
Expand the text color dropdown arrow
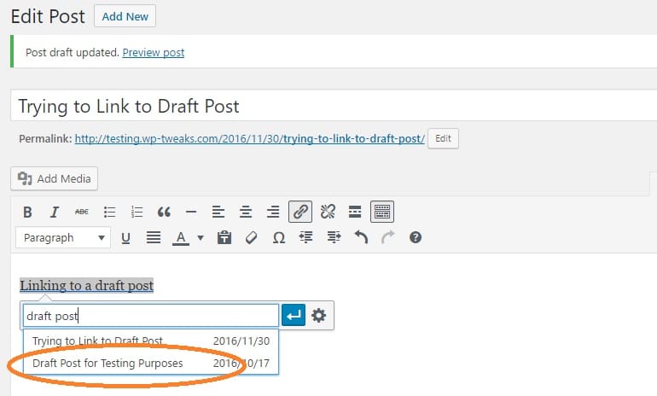coord(201,238)
